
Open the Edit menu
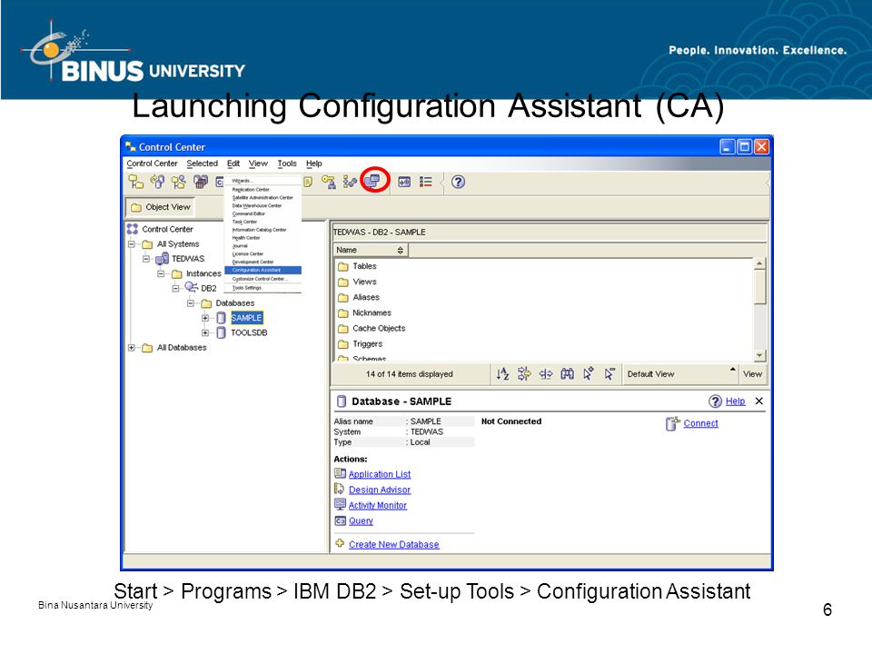(233, 163)
